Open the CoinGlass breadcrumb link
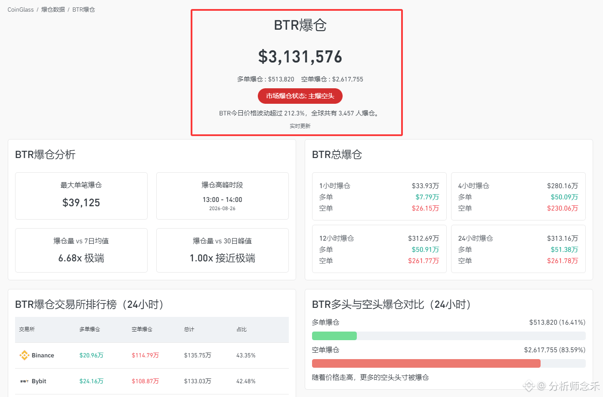The width and height of the screenshot is (603, 397). [x=21, y=9]
